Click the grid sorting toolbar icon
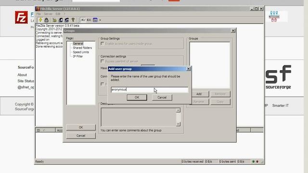This screenshot has height=173, width=308. (95, 20)
